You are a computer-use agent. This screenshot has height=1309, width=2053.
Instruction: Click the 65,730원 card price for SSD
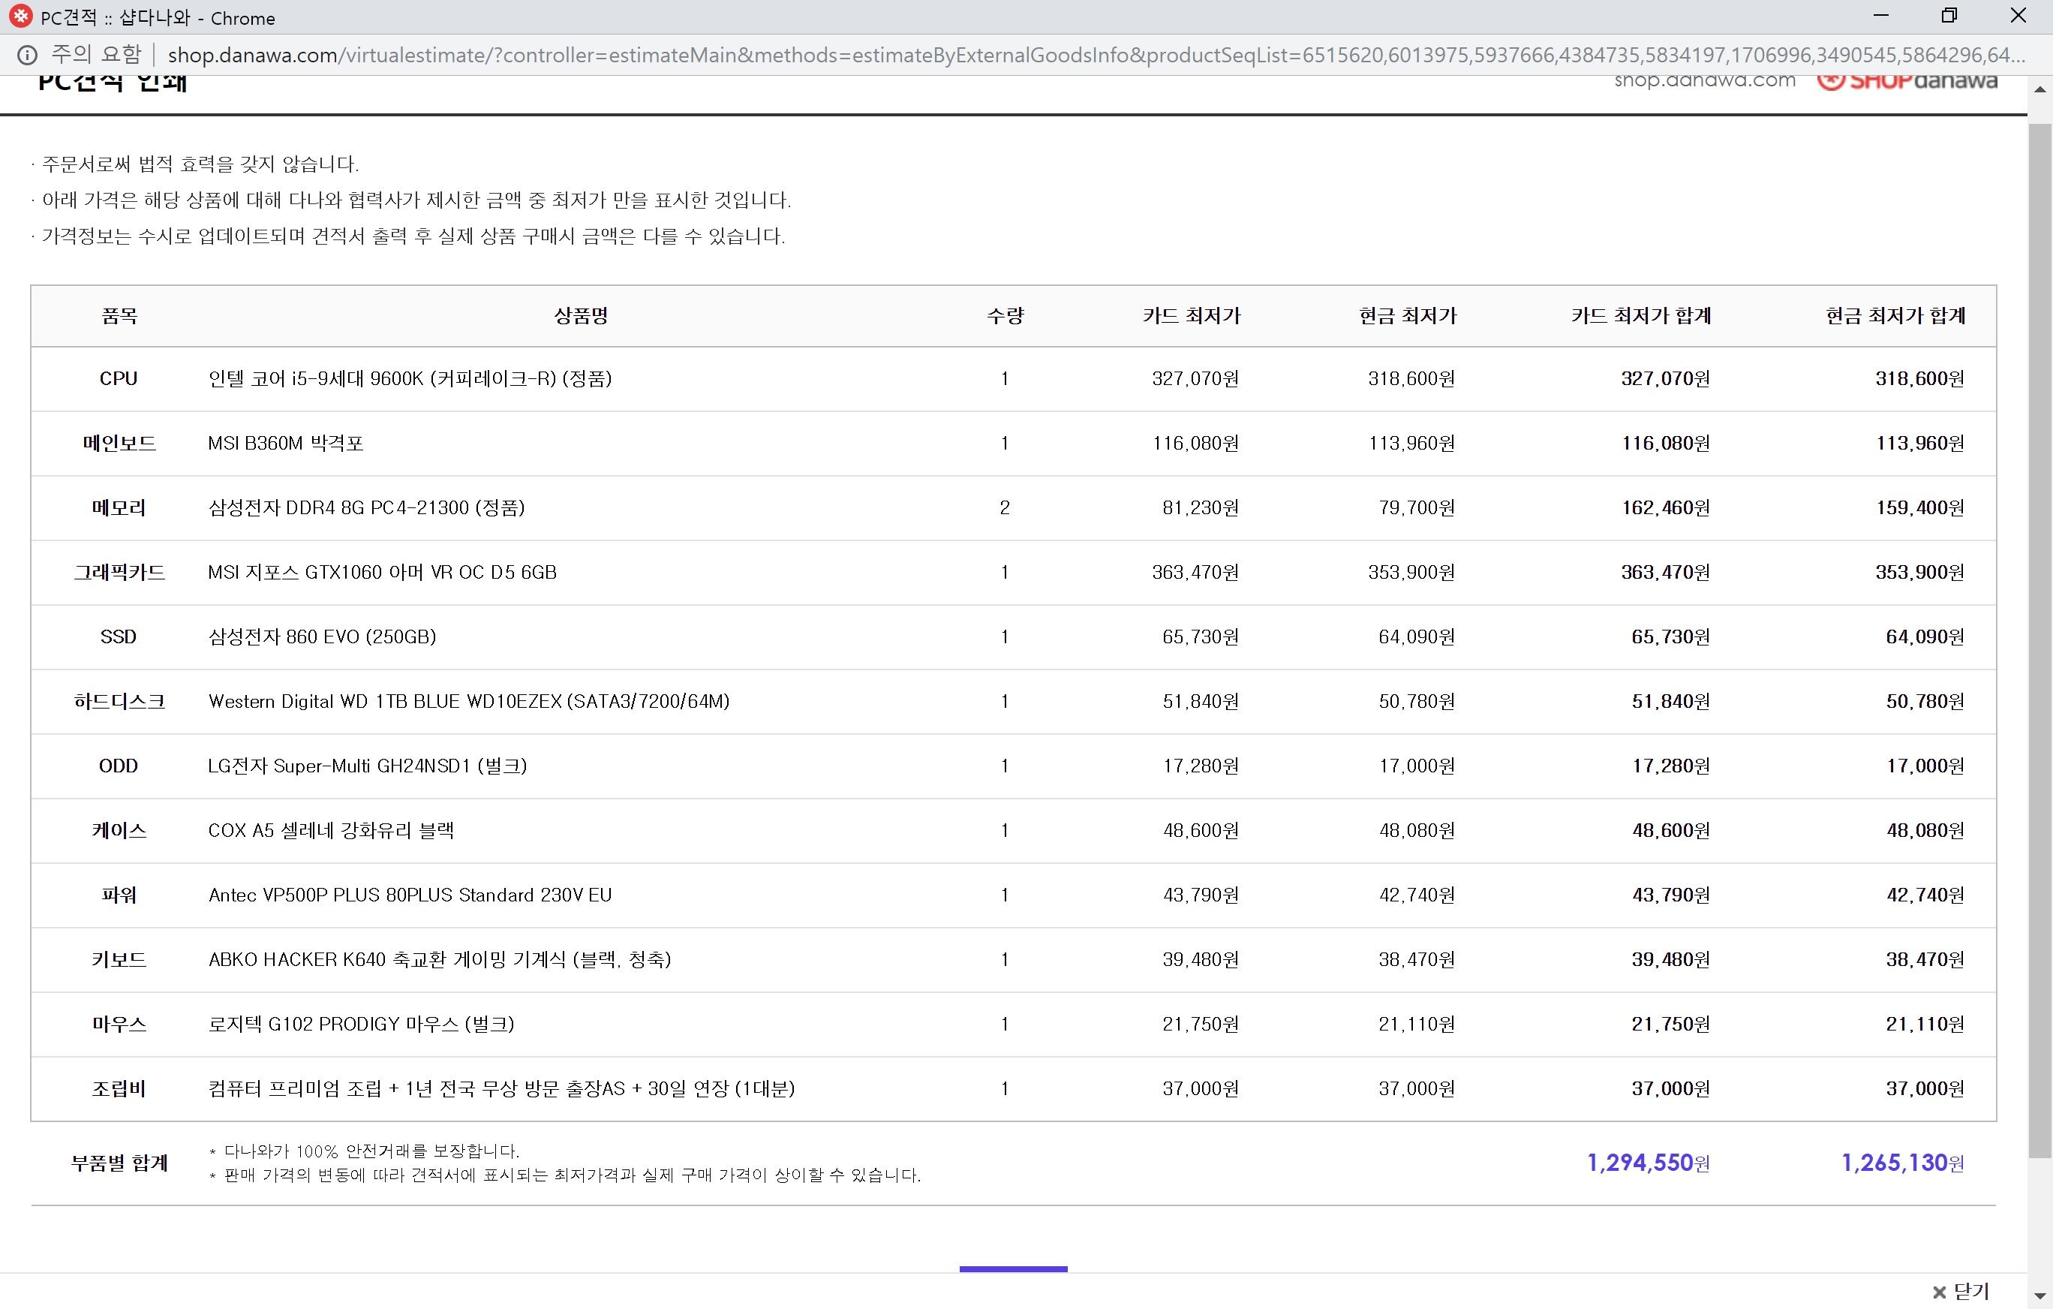tap(1201, 637)
